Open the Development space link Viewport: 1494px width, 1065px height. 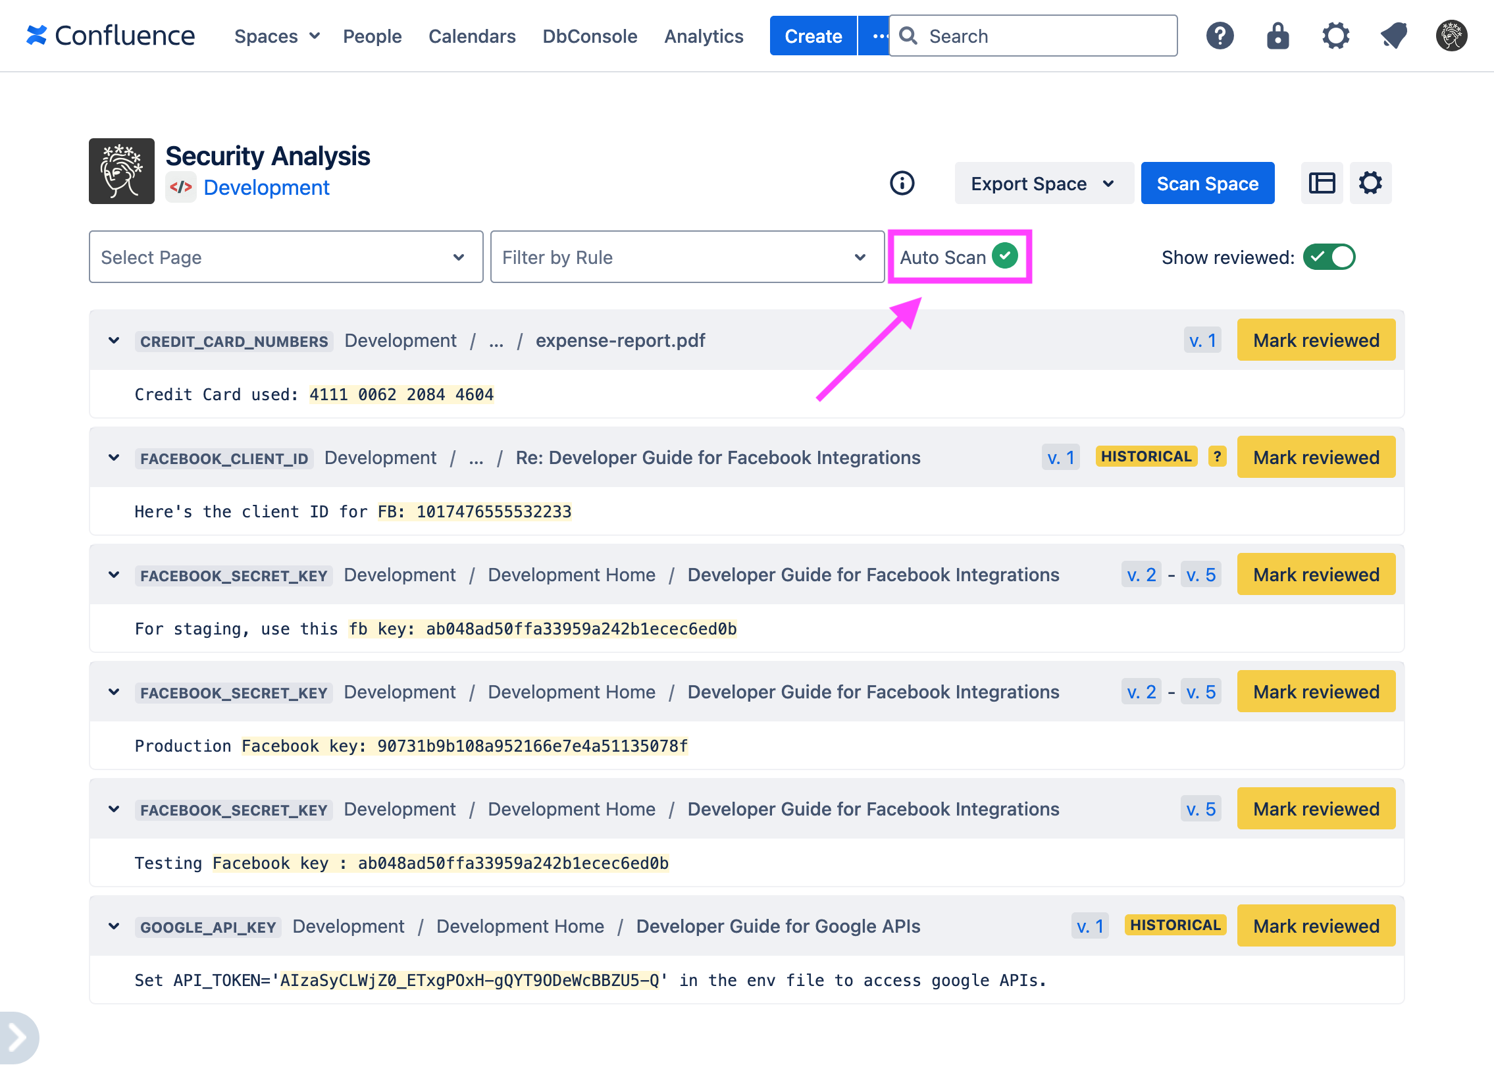[266, 188]
